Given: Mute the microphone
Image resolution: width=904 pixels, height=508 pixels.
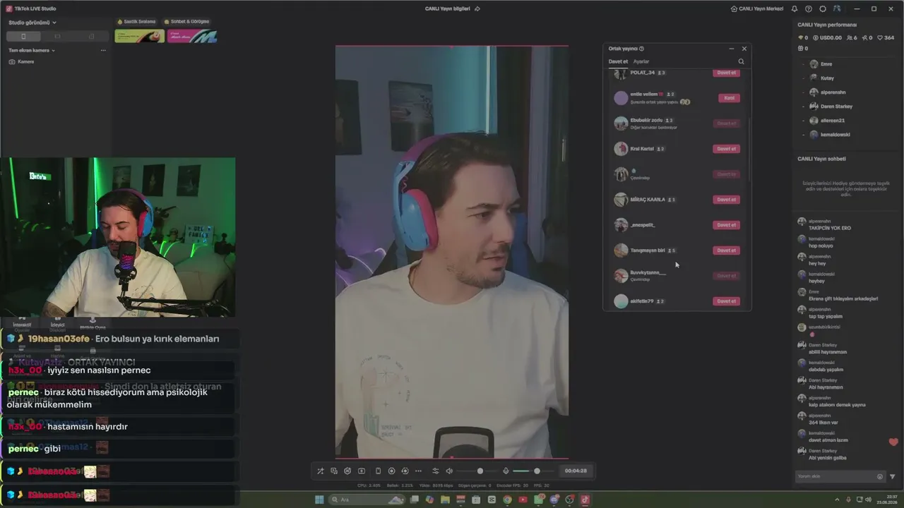Looking at the screenshot, I should (x=506, y=471).
